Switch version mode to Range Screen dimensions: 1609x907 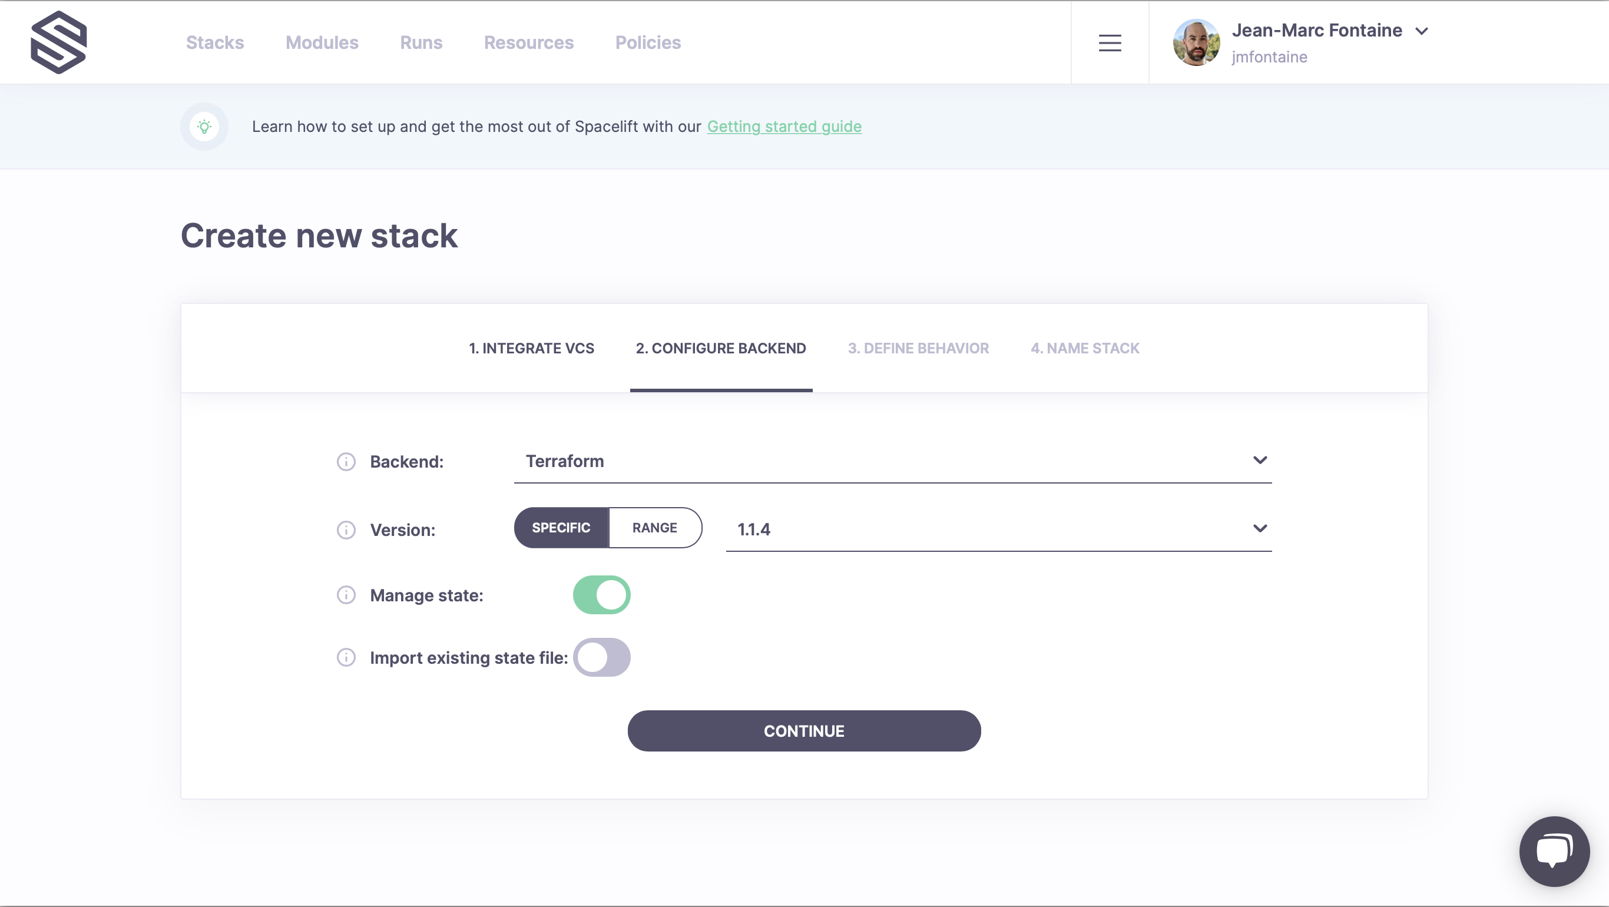(x=654, y=528)
